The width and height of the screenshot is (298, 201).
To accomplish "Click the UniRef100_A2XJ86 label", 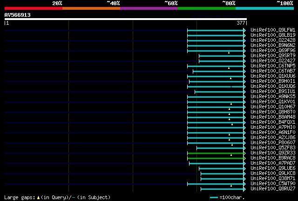I will (x=273, y=138).
